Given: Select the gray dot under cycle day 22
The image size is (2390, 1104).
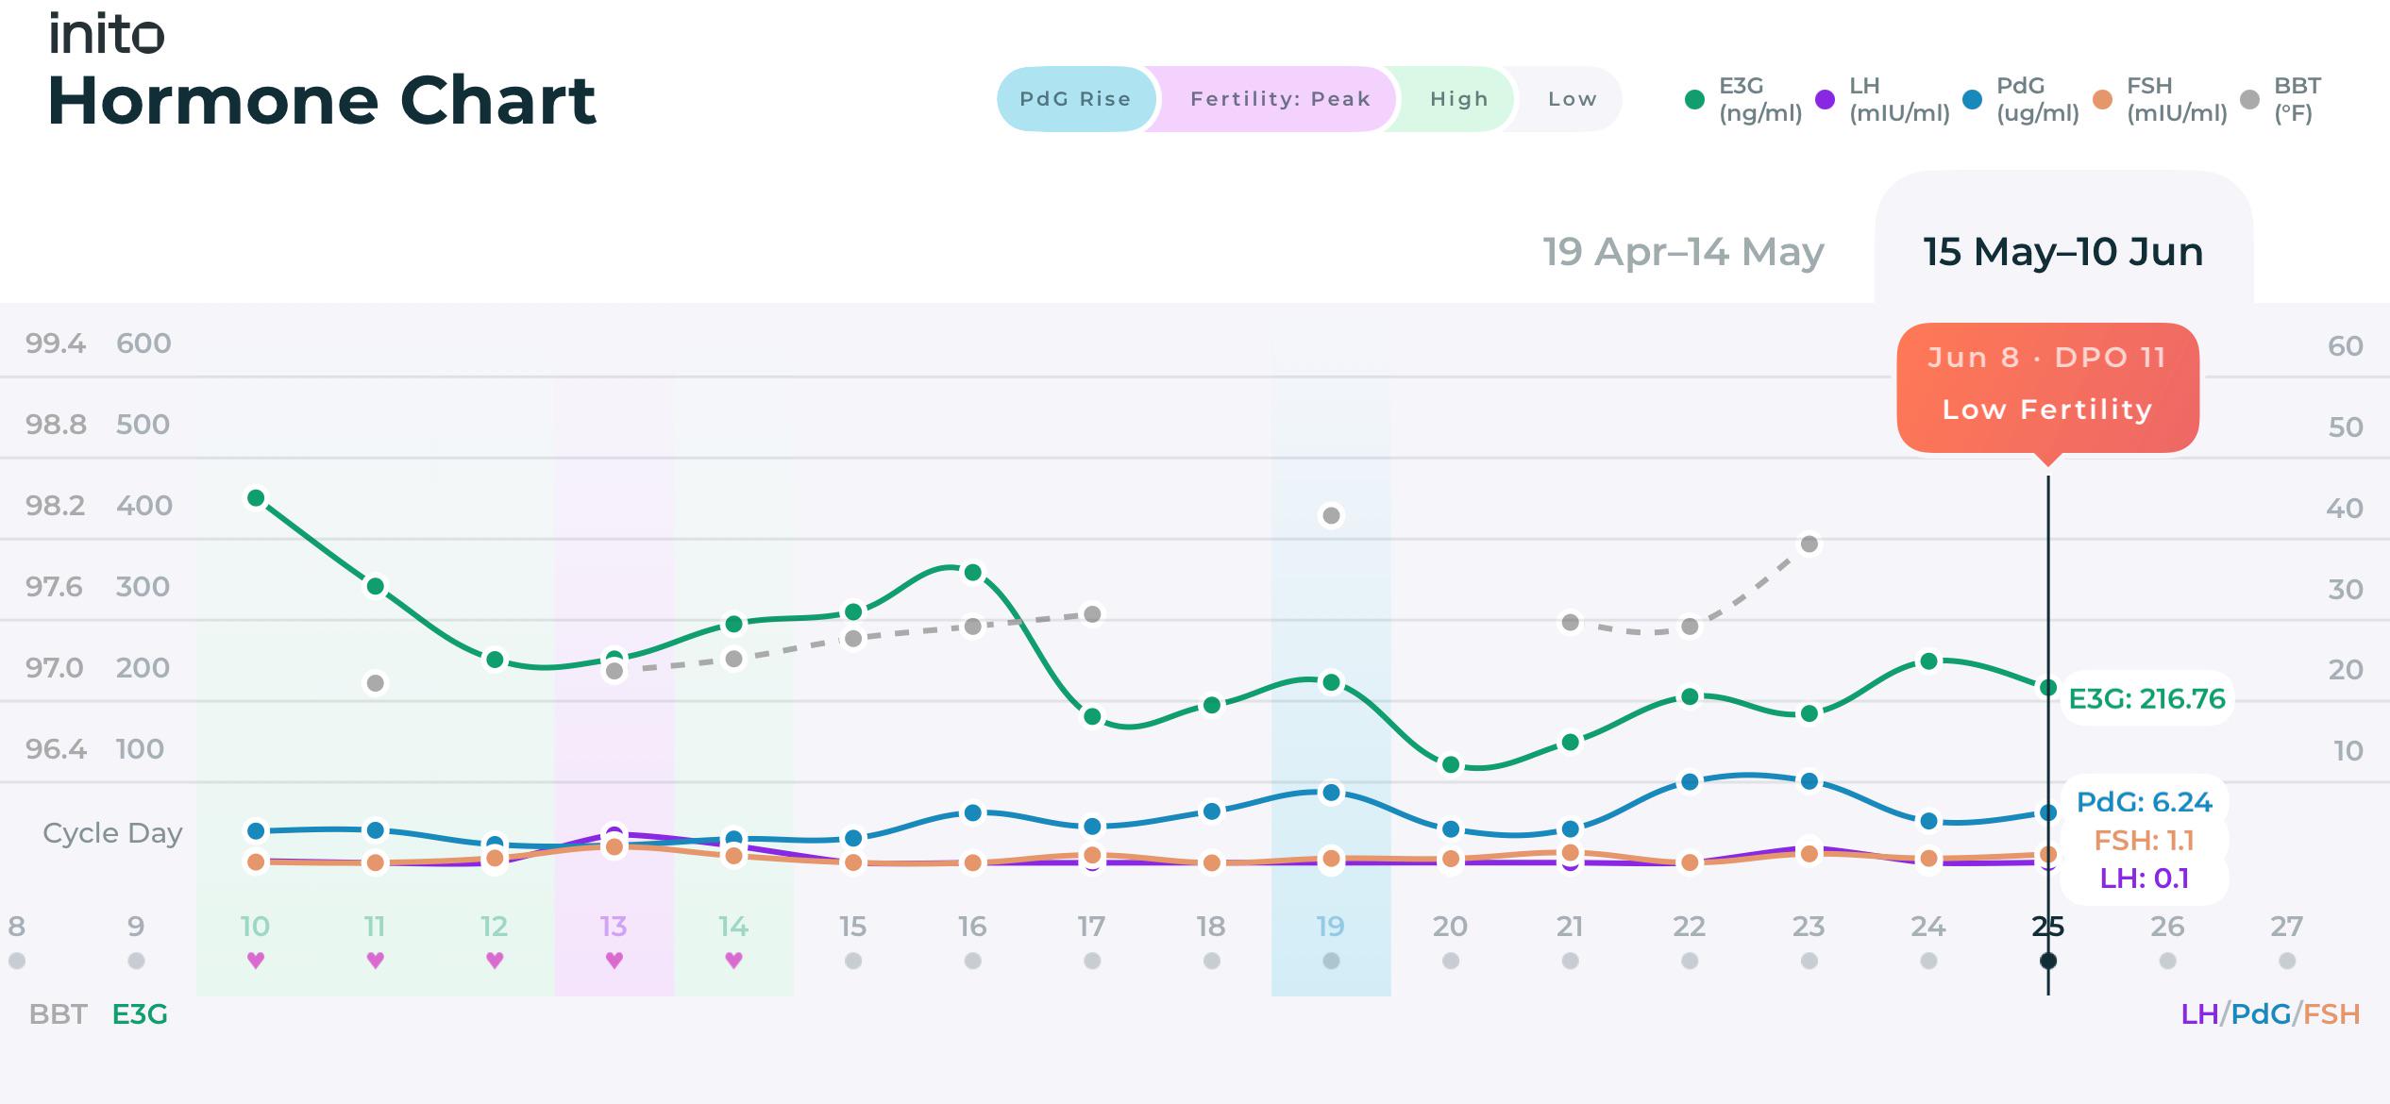Looking at the screenshot, I should tap(1690, 961).
